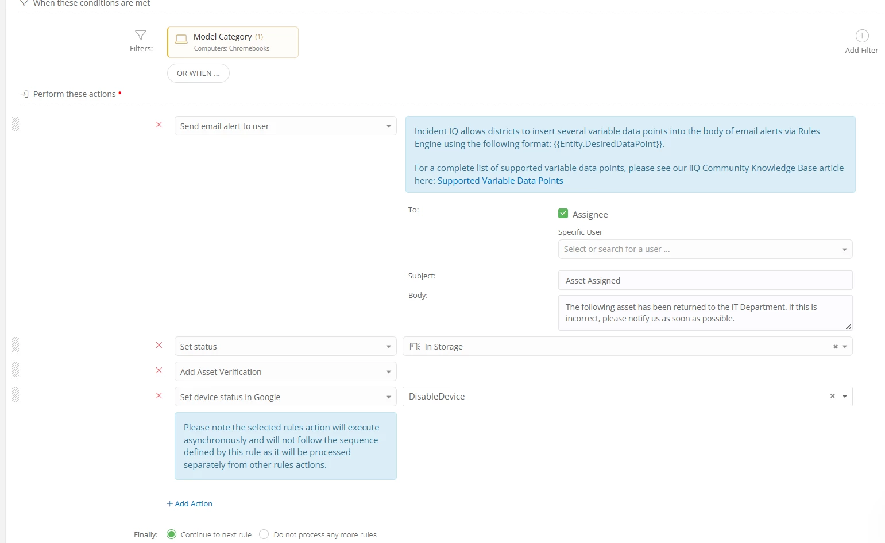
Task: Toggle the Assignee checkbox
Action: [x=563, y=214]
